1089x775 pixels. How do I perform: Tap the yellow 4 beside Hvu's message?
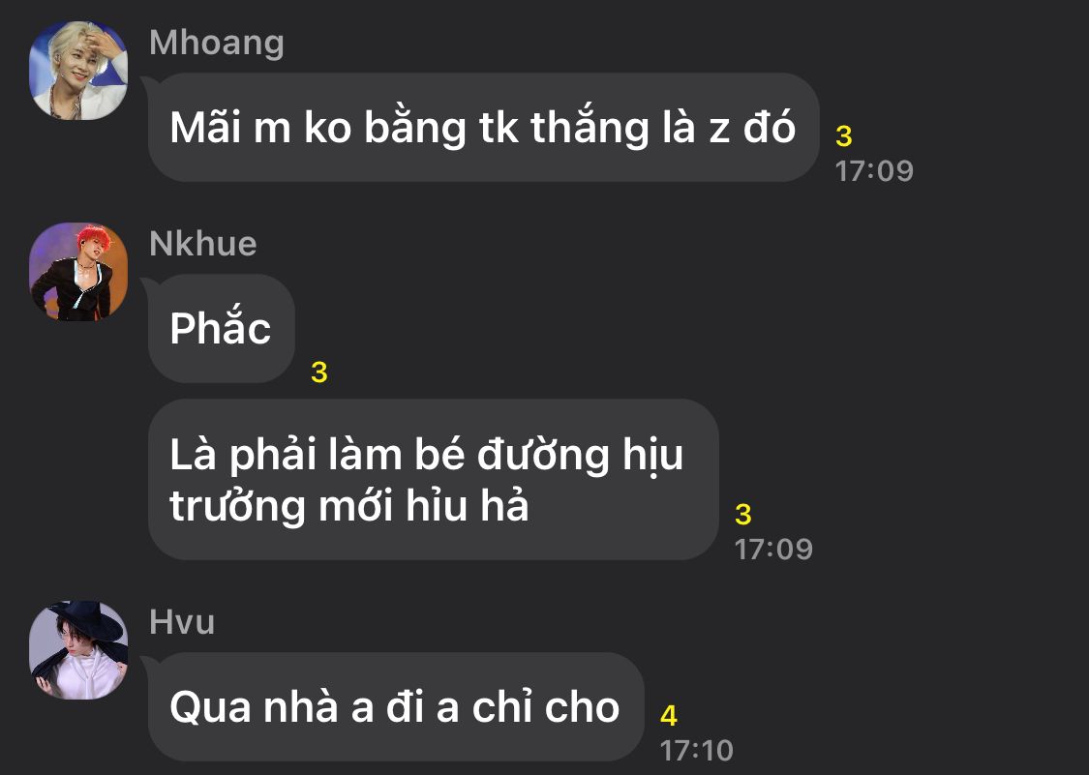click(x=668, y=715)
